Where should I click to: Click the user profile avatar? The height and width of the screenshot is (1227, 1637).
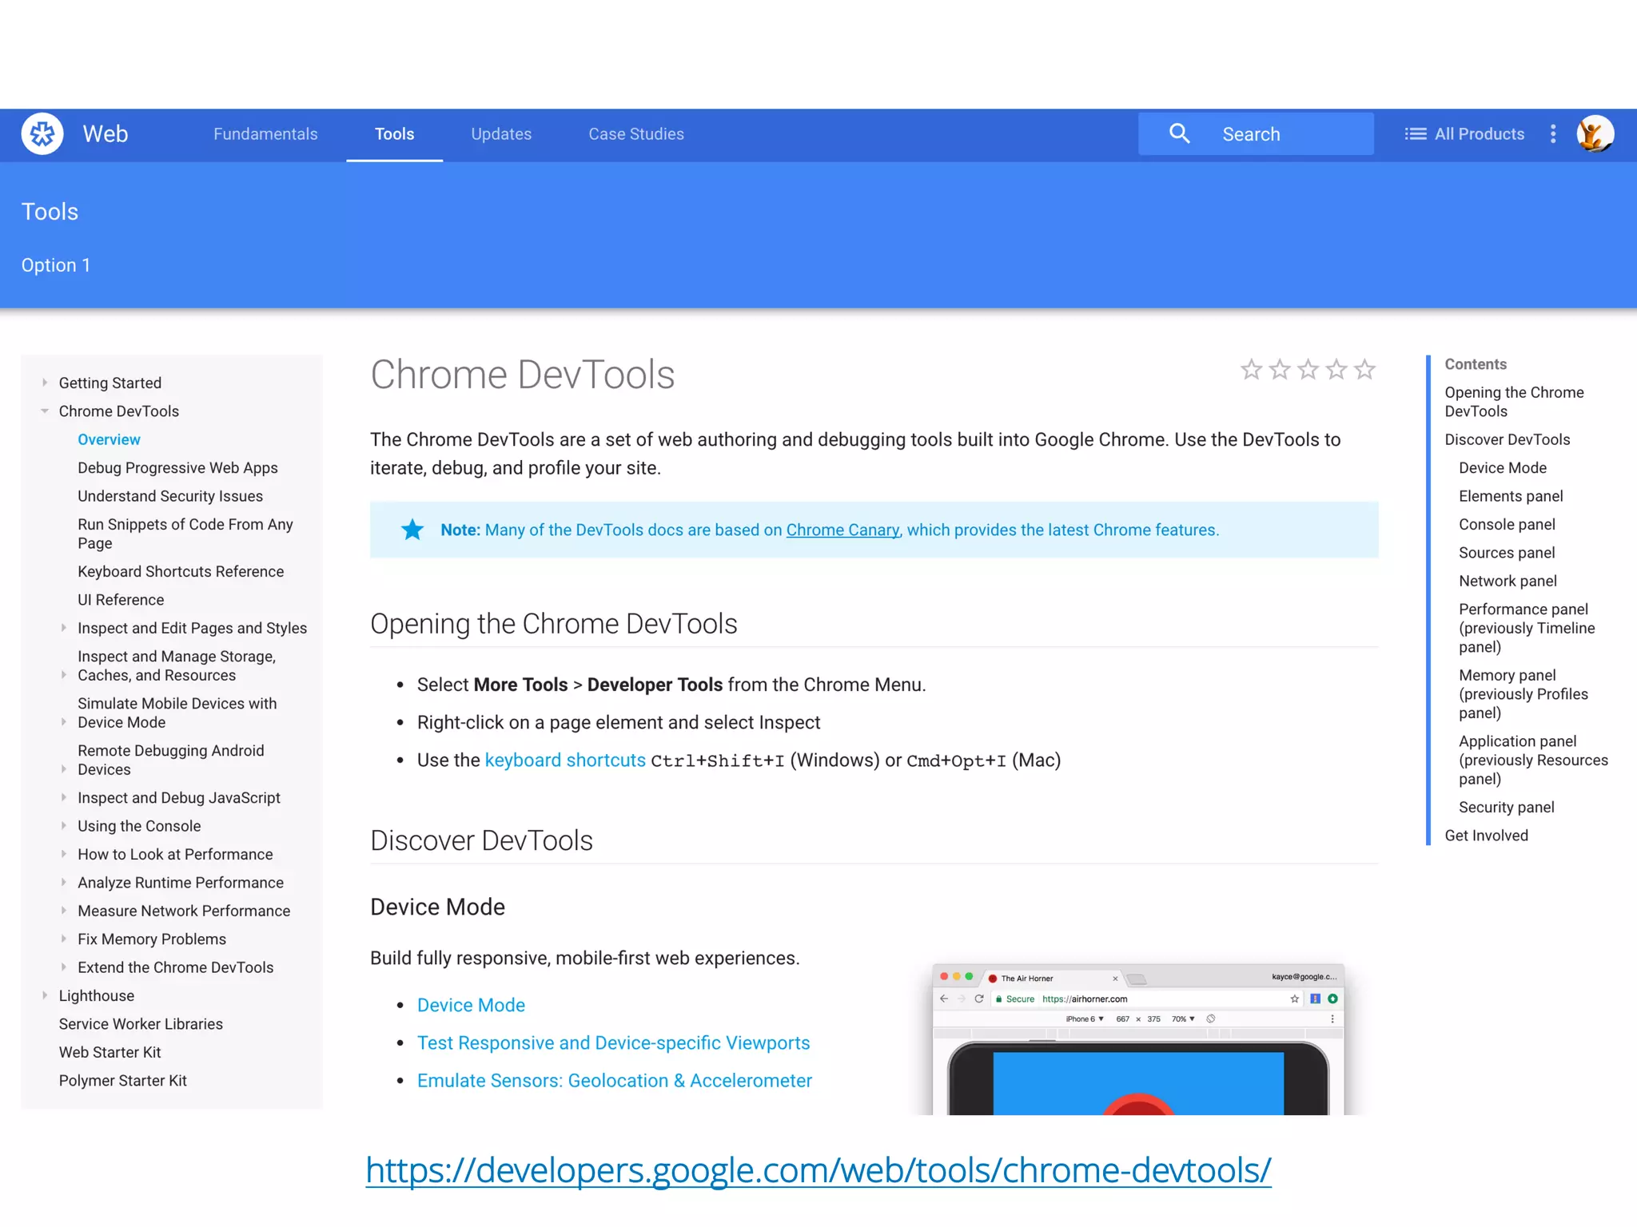pyautogui.click(x=1595, y=133)
